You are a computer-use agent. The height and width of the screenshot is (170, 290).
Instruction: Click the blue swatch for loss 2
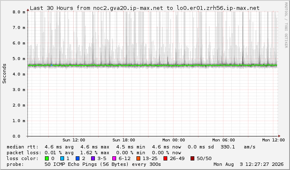[78, 158]
